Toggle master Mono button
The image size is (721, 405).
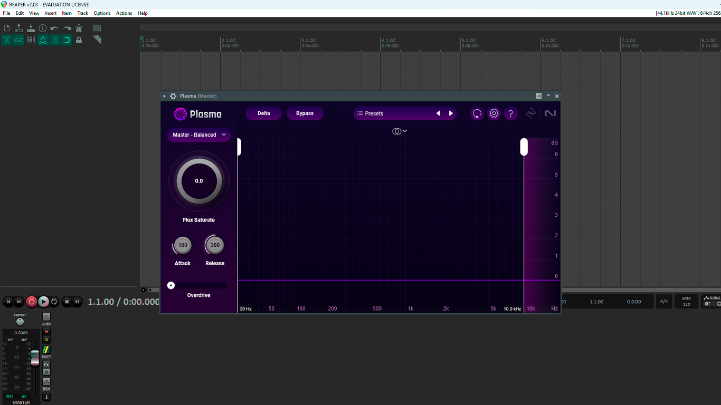pos(46,317)
